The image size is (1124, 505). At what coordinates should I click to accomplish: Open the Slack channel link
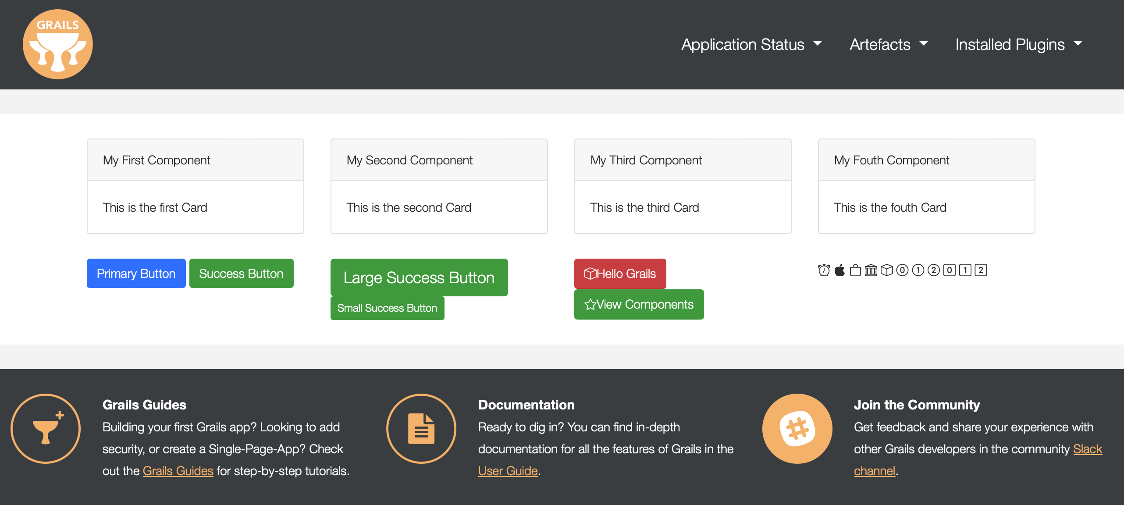1087,449
